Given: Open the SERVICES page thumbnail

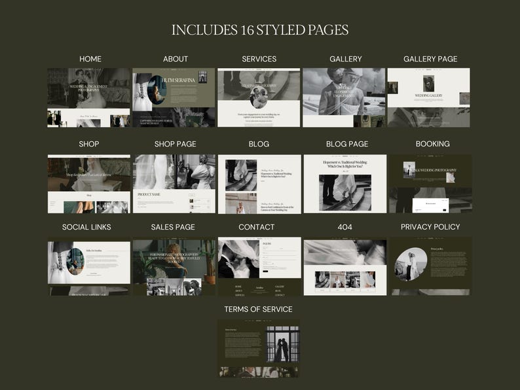Looking at the screenshot, I should tap(259, 97).
